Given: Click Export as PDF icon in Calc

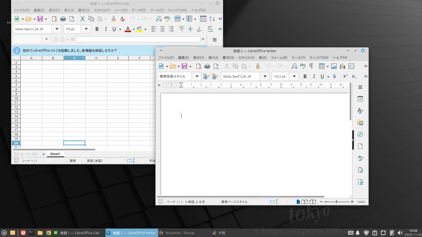Looking at the screenshot, I should tap(54, 19).
